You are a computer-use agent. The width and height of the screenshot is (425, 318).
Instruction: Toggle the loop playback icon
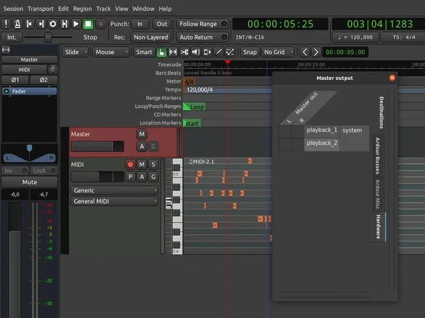tap(53, 24)
